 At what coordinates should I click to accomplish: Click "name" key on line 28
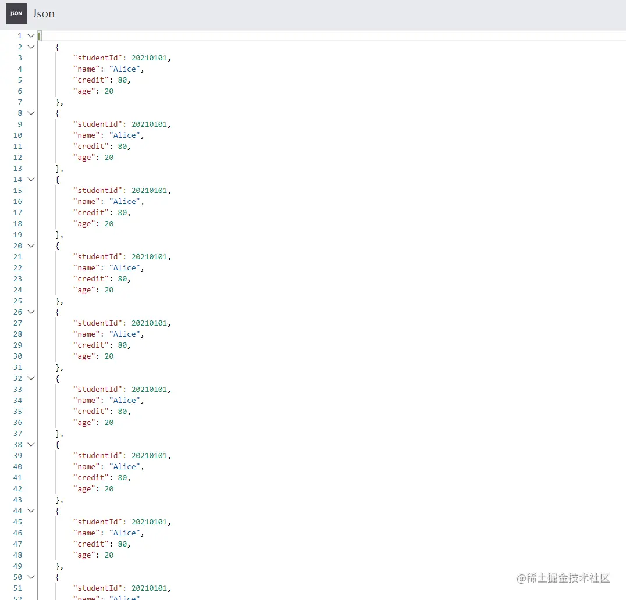[x=86, y=334]
